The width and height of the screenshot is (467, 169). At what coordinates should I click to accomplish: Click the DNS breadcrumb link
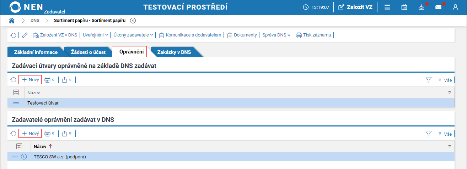(35, 21)
